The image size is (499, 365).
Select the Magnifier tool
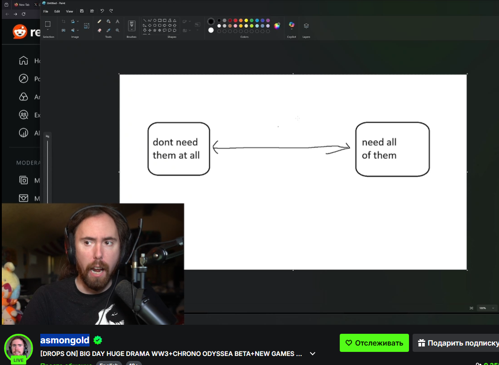tap(118, 30)
